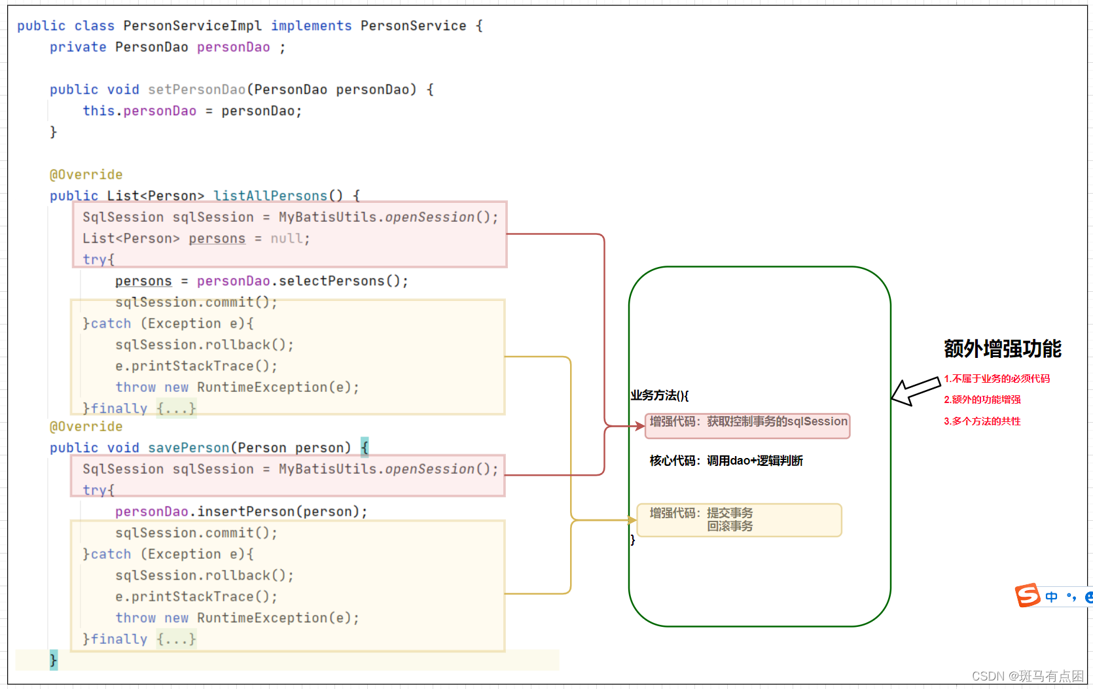The image size is (1093, 689).
Task: Click the '业务方法(){' label
Action: pos(660,395)
